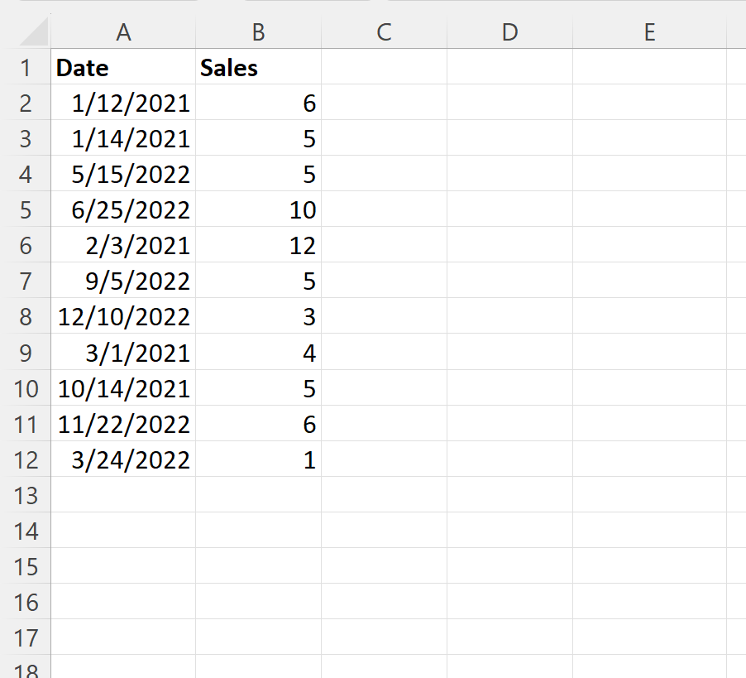Select the cell containing 3/24/2022
The height and width of the screenshot is (678, 746).
123,459
